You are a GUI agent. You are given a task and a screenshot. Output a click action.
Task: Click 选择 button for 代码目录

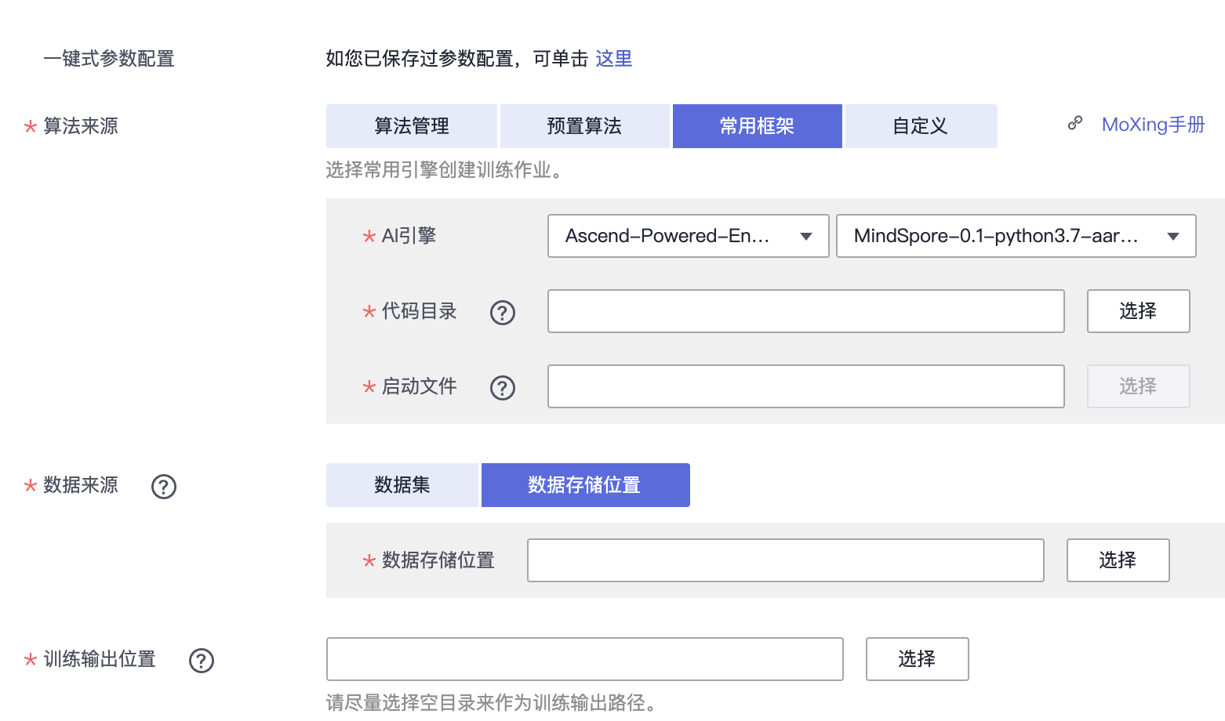click(1138, 311)
